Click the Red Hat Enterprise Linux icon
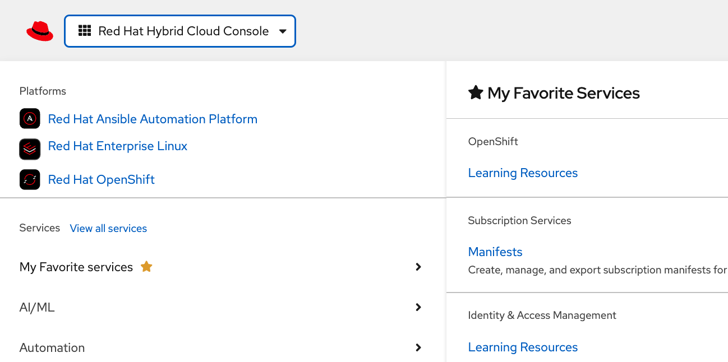This screenshot has height=362, width=728. (x=30, y=149)
